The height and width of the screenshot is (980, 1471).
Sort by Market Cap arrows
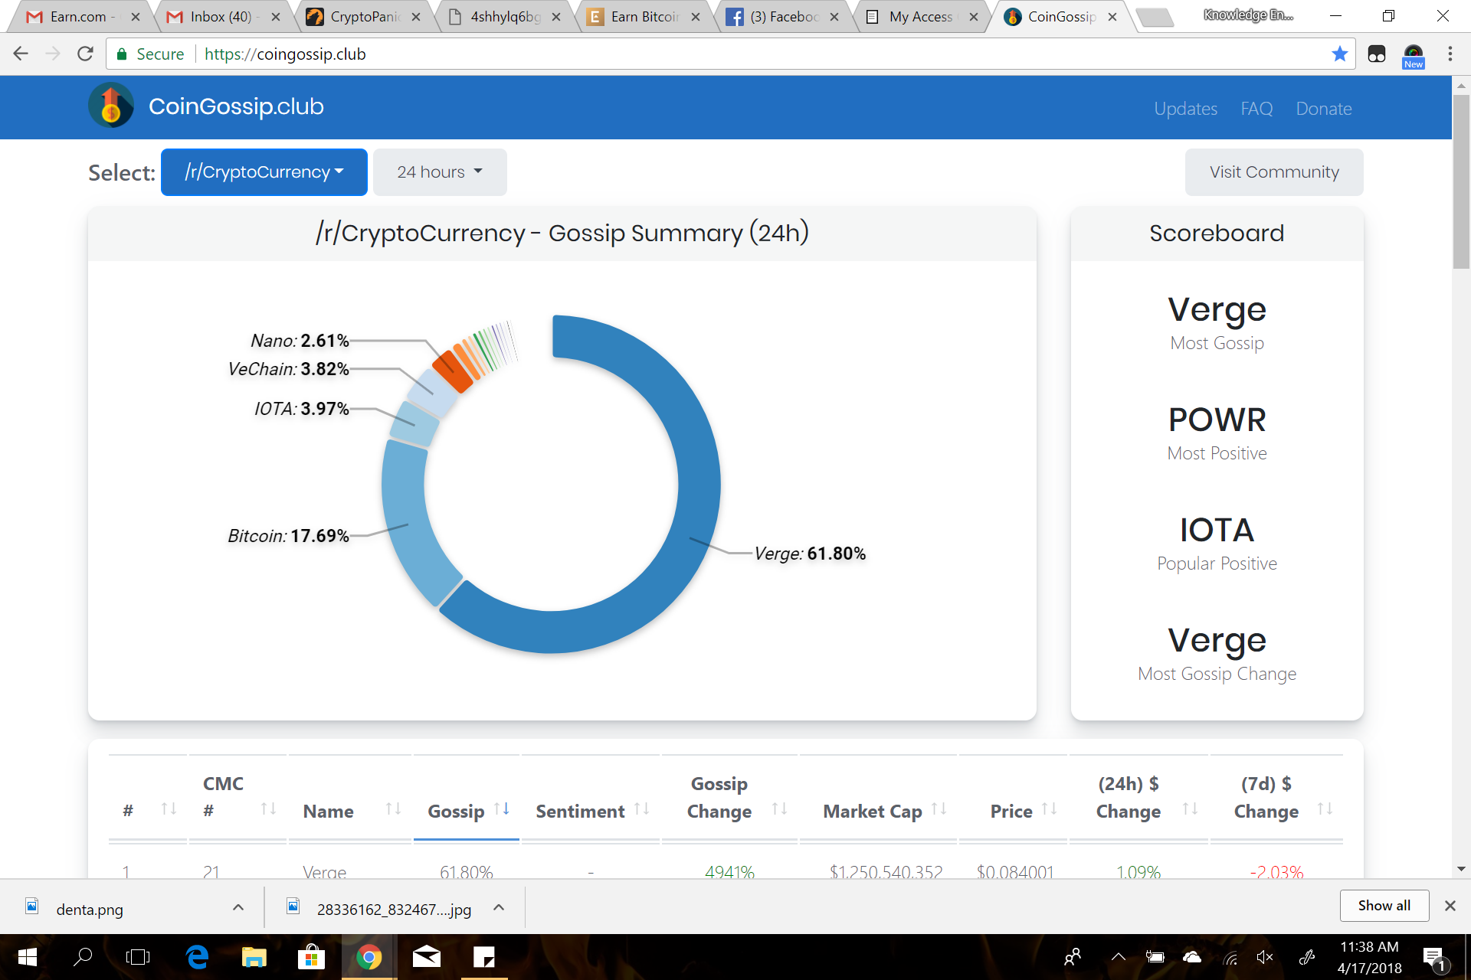[939, 809]
